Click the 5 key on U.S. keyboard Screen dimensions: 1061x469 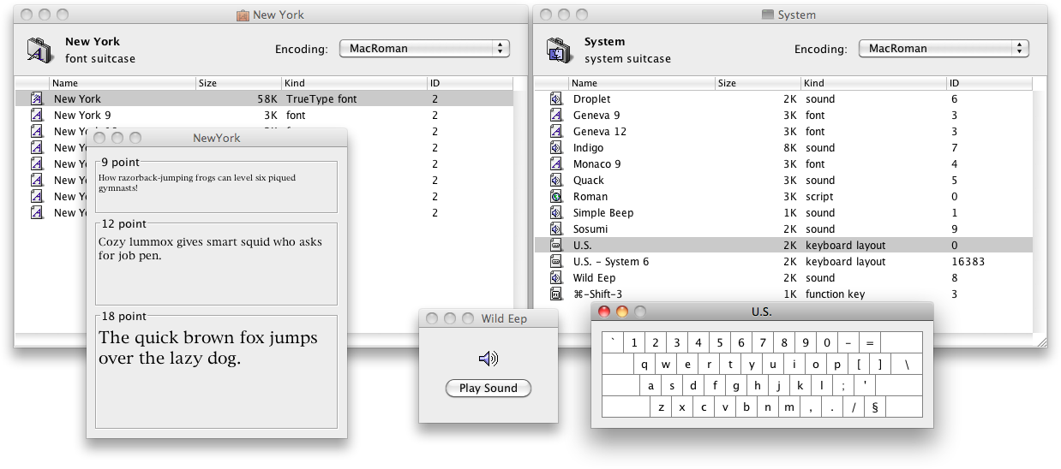pos(720,343)
